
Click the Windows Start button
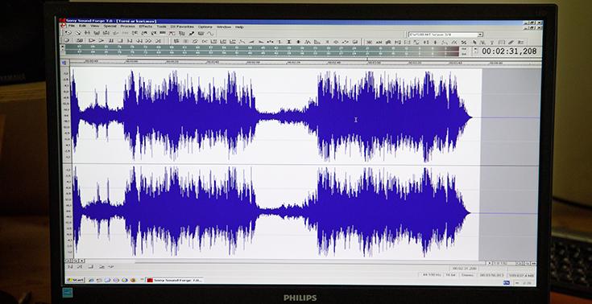pyautogui.click(x=76, y=280)
